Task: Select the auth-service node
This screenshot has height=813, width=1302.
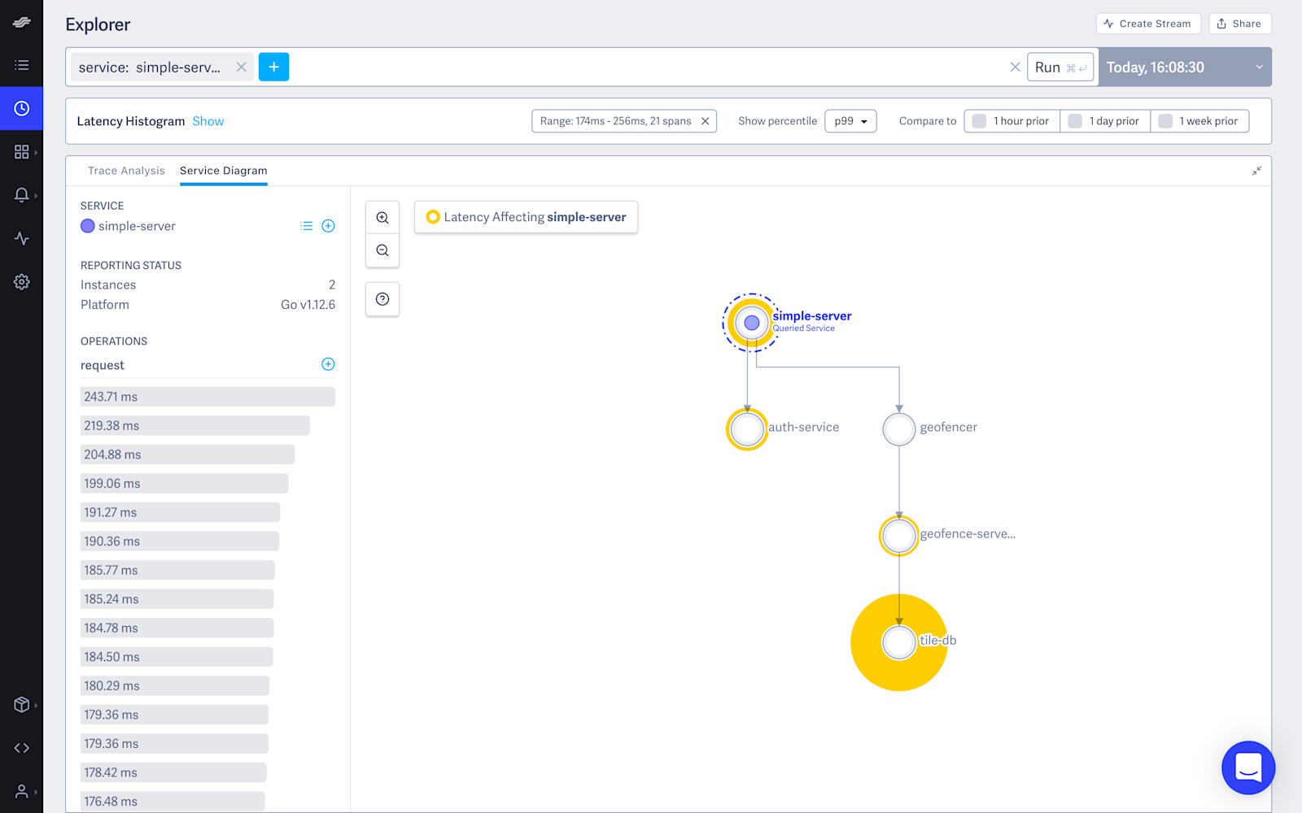Action: point(747,428)
